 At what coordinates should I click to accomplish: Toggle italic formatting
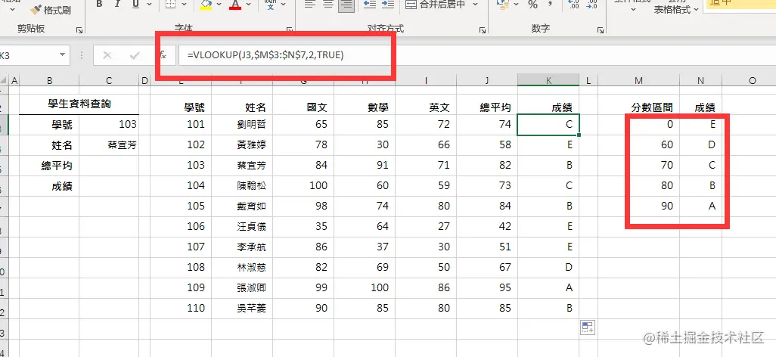pos(117,4)
